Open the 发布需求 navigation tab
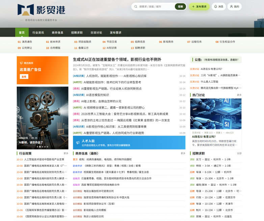264x221 pixels. point(116,32)
